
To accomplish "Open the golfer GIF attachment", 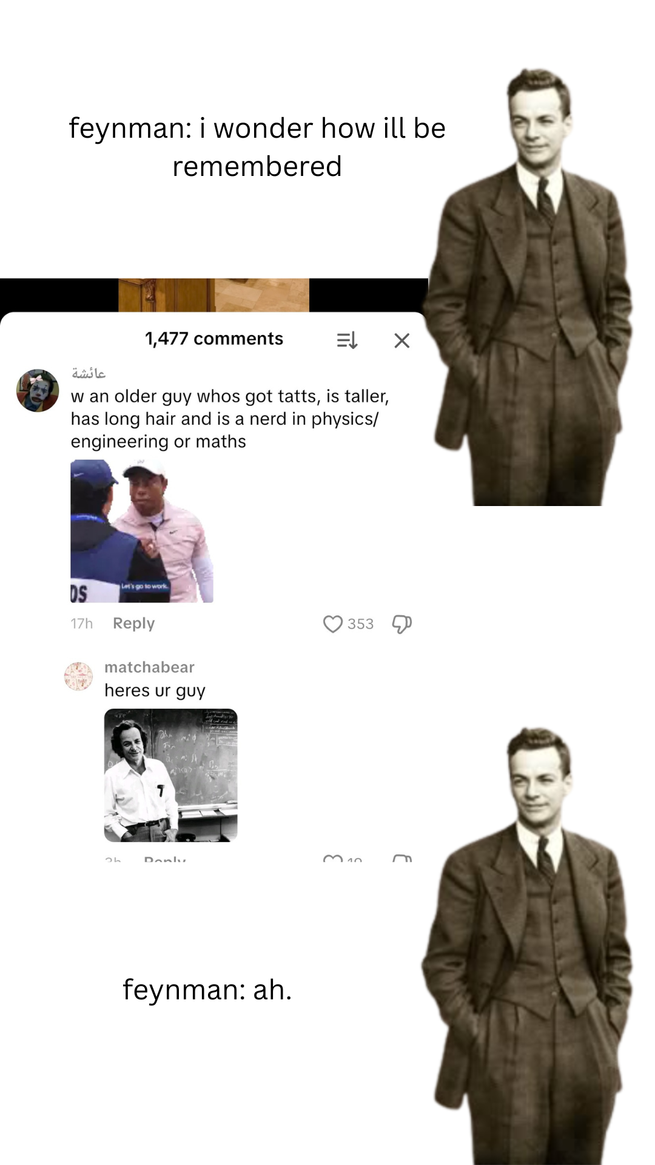I will [142, 531].
